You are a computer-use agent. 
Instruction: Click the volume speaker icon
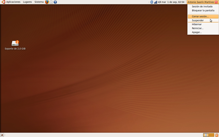pos(159,2)
